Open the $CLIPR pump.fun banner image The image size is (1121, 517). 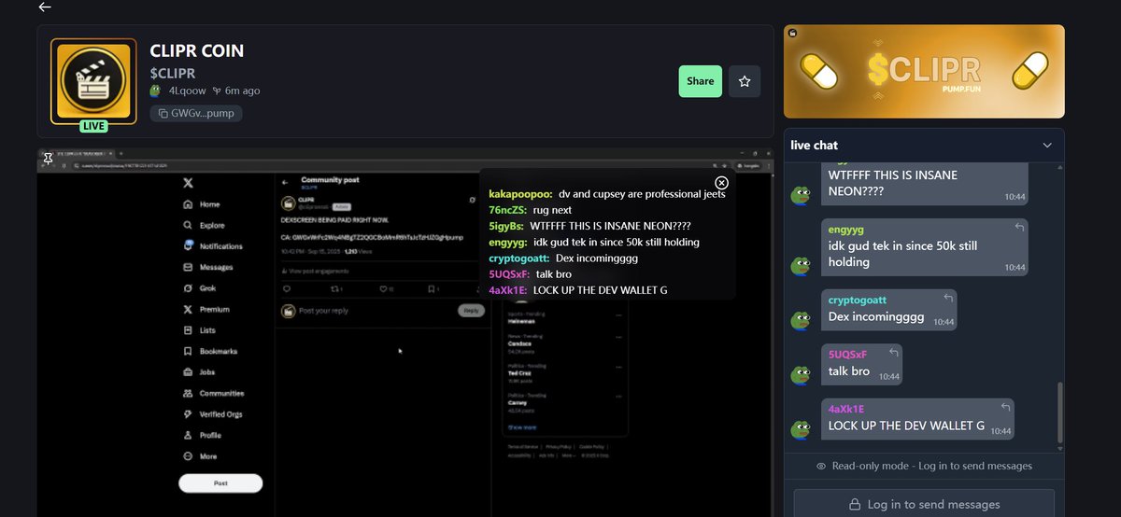pos(924,71)
